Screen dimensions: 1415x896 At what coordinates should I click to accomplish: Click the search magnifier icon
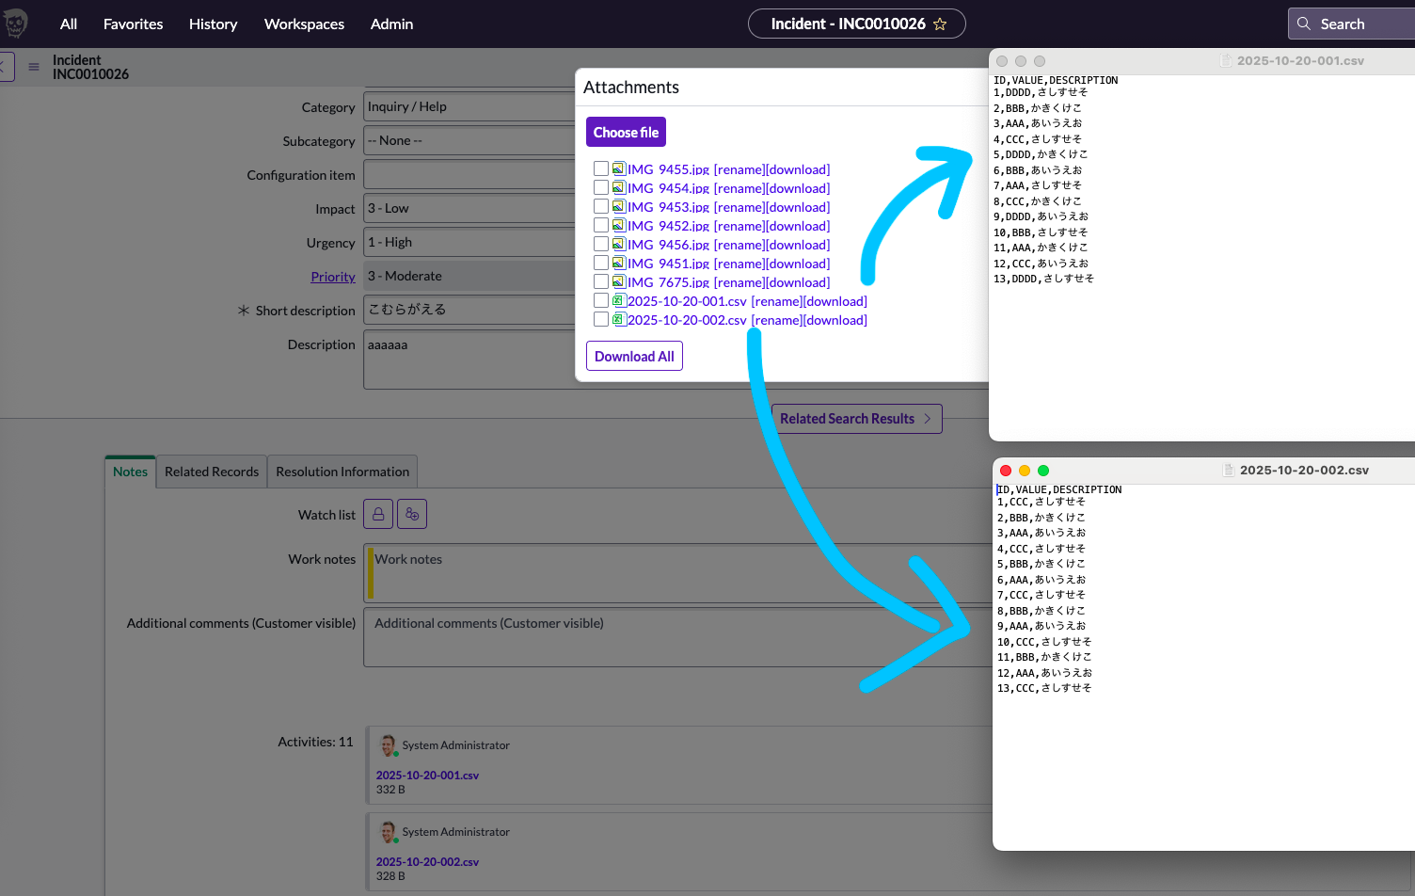(1304, 24)
